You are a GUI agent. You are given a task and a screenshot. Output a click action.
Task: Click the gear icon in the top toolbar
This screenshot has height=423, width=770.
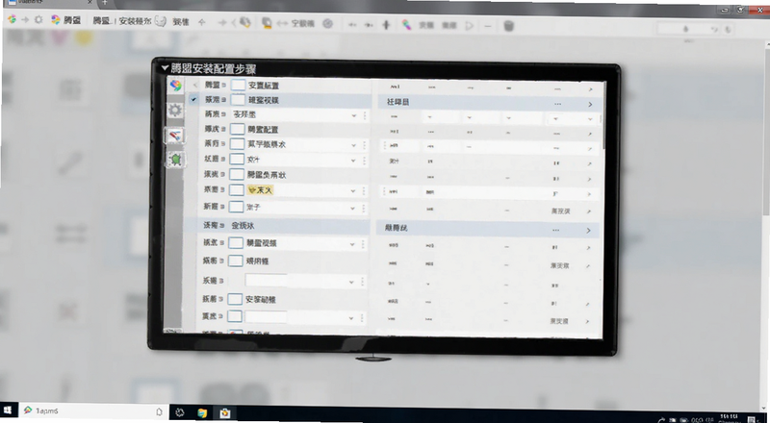[x=38, y=19]
